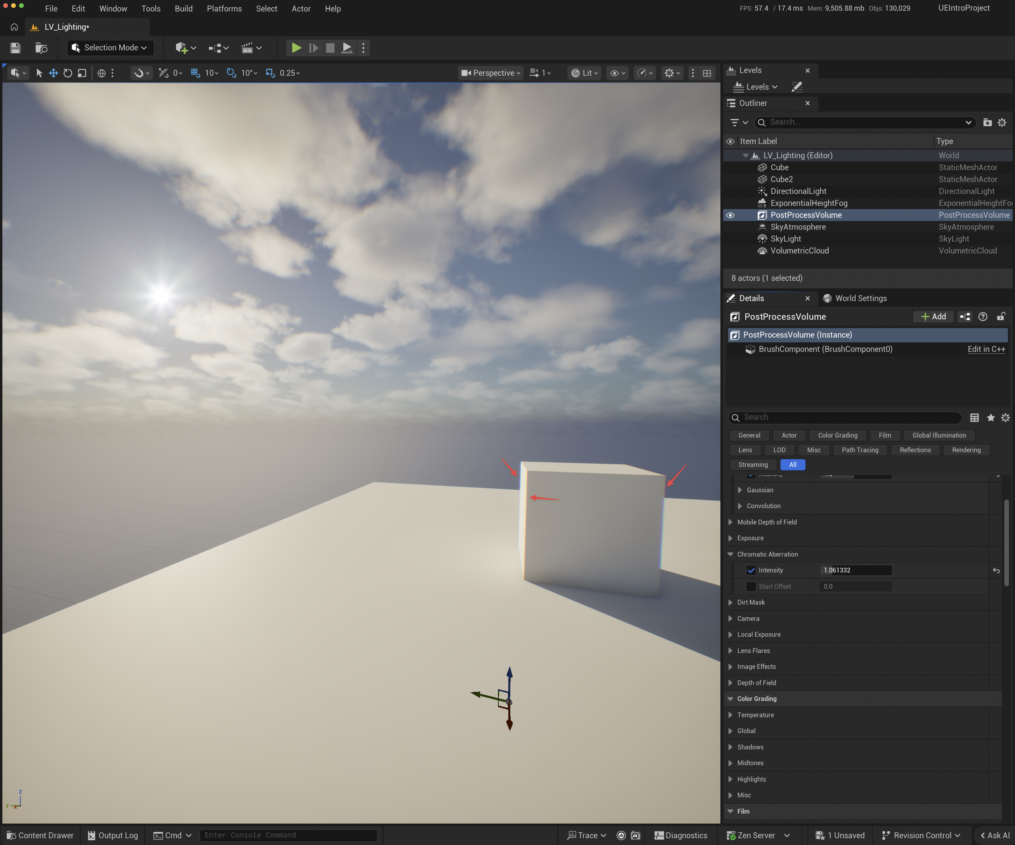Screen dimensions: 1015x845
Task: Click the Edit in C++ link
Action: point(986,349)
